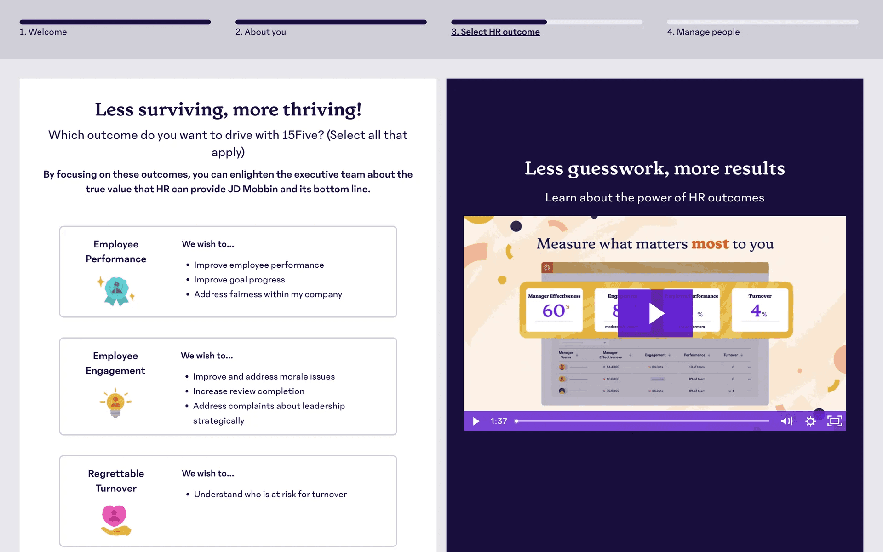Click the Employee Engagement lightbulb icon
The height and width of the screenshot is (552, 883).
tap(115, 402)
